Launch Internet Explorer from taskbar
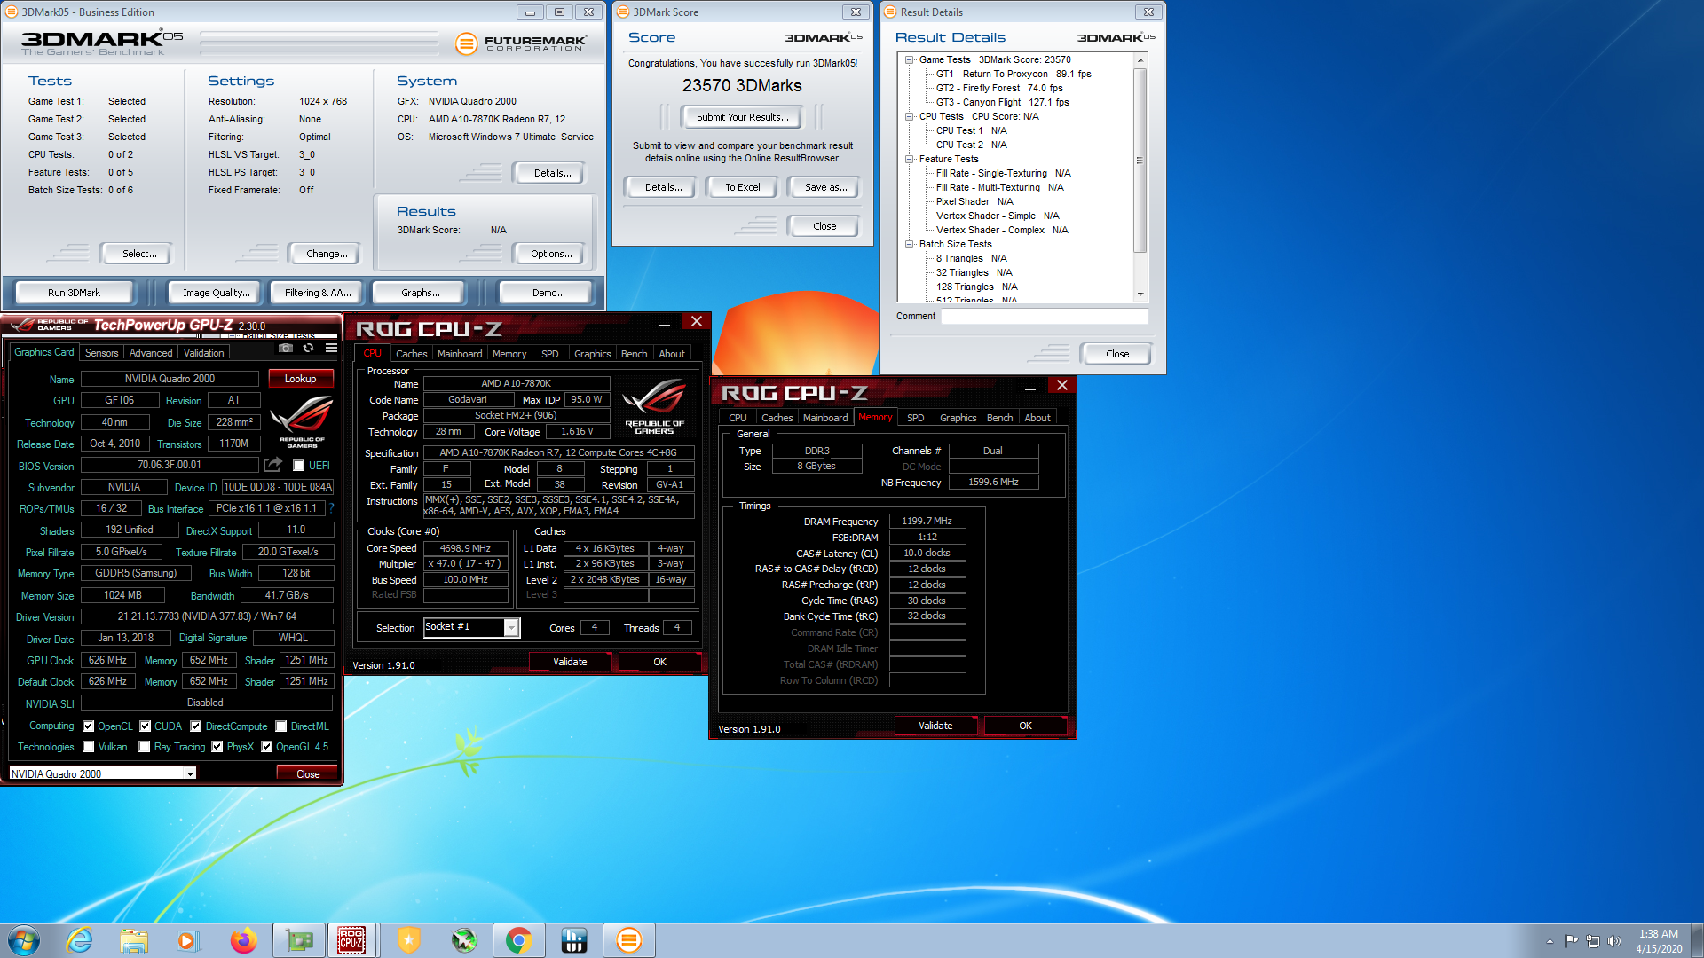Viewport: 1704px width, 958px height. coord(80,940)
